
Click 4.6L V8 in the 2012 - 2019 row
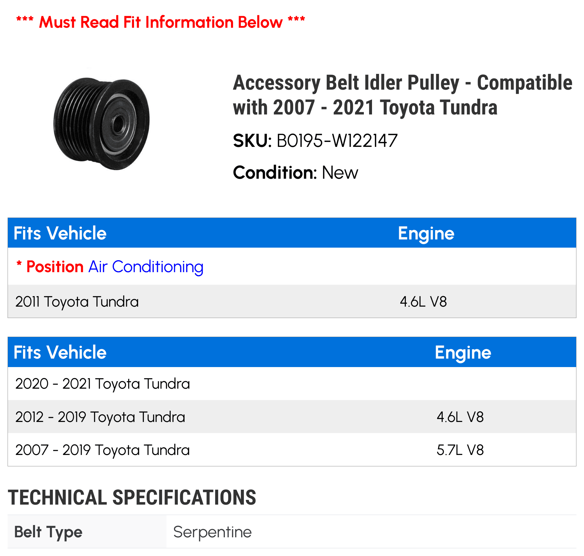460,417
